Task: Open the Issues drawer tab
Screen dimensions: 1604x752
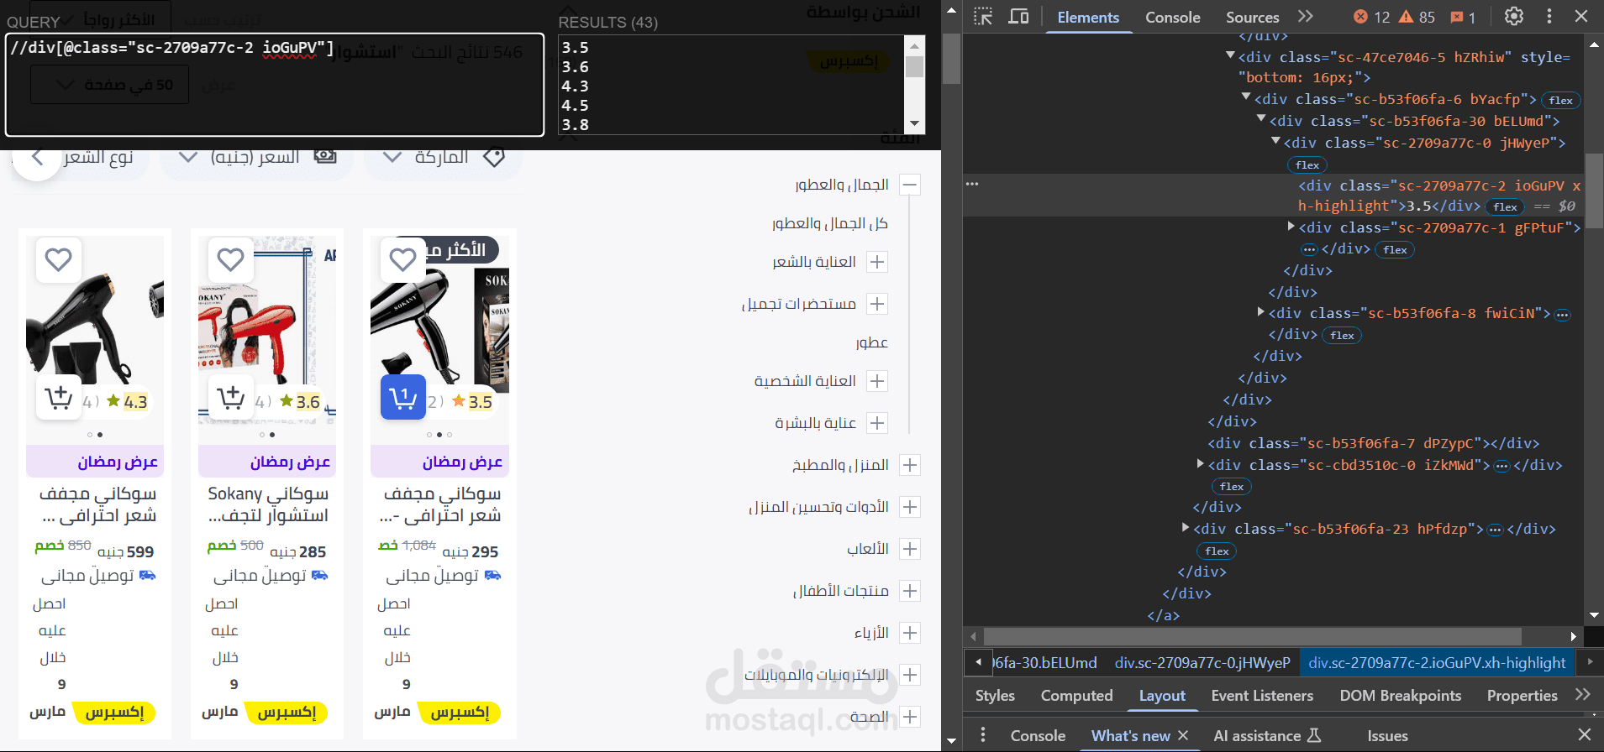Action: [1387, 735]
